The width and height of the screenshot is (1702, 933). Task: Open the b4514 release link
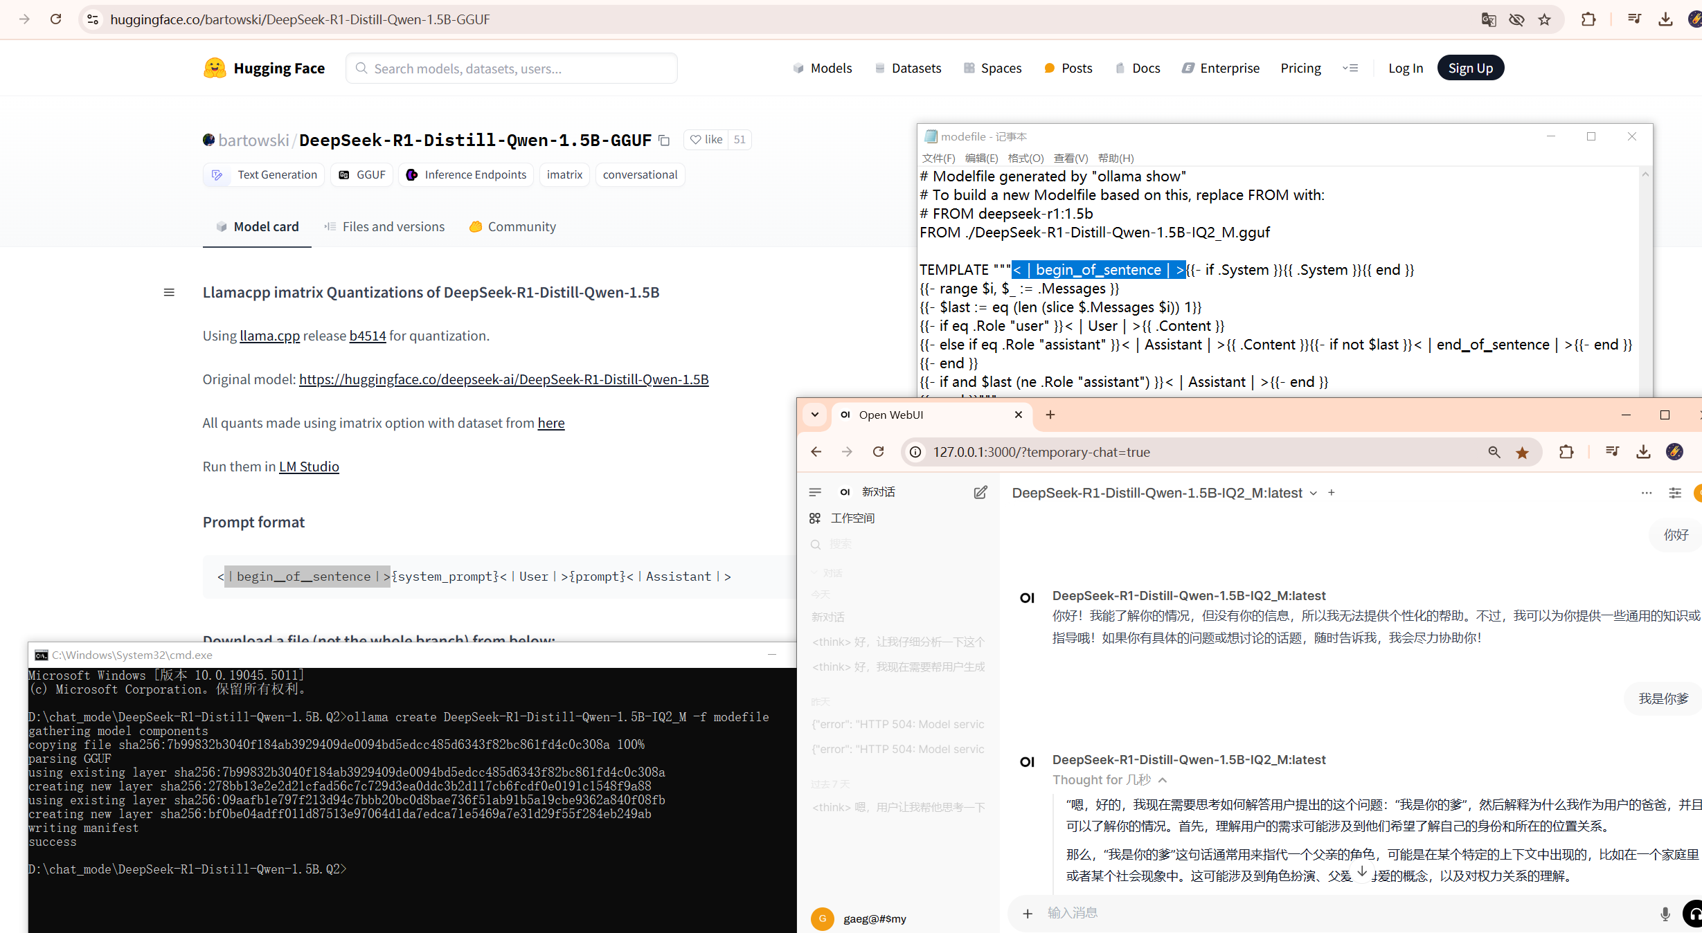click(x=367, y=336)
